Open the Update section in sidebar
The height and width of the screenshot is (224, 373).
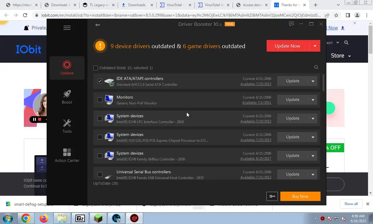click(x=67, y=68)
